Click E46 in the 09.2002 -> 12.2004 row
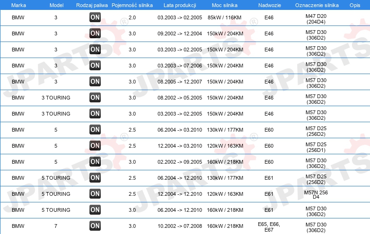The image size is (370, 234). point(269,33)
